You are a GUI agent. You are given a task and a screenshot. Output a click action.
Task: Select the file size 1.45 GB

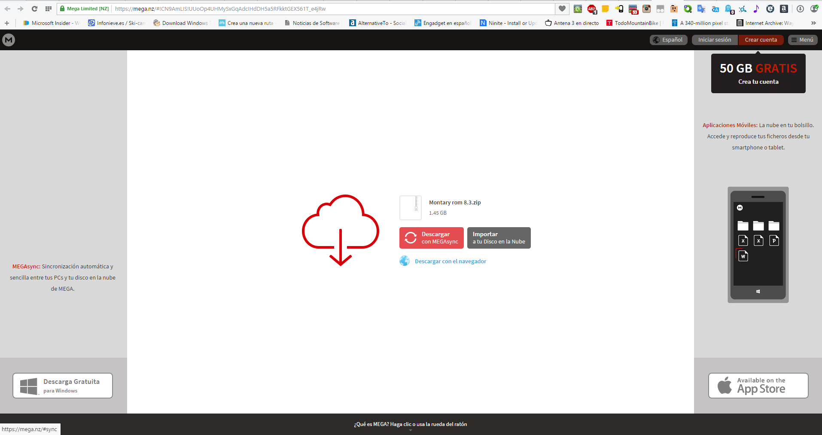(x=438, y=213)
